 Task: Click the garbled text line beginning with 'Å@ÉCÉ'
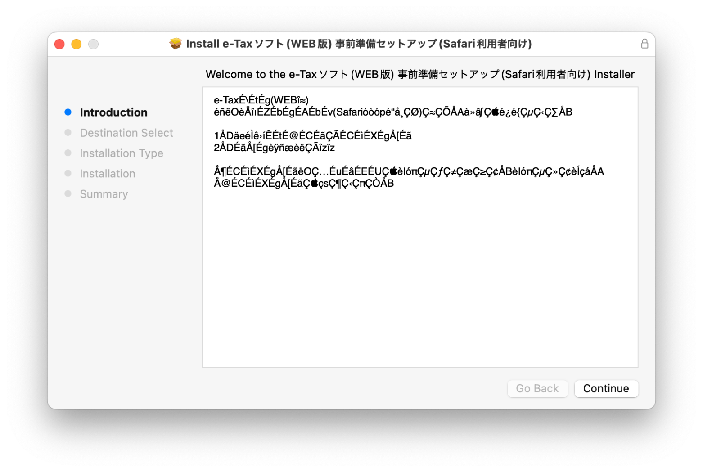point(304,183)
